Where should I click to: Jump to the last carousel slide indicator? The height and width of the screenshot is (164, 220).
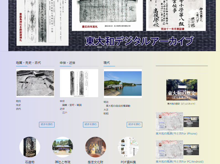[x=125, y=47]
